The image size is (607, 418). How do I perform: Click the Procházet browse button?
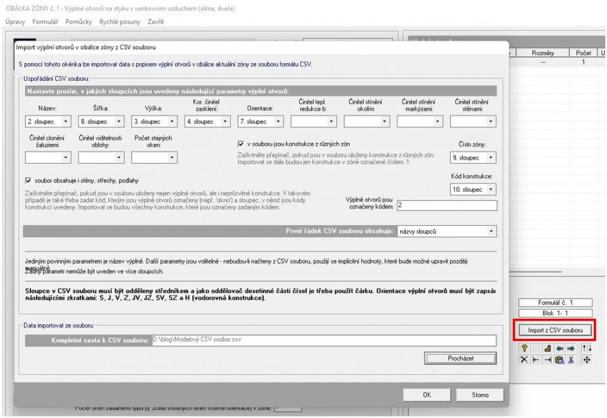(460, 359)
